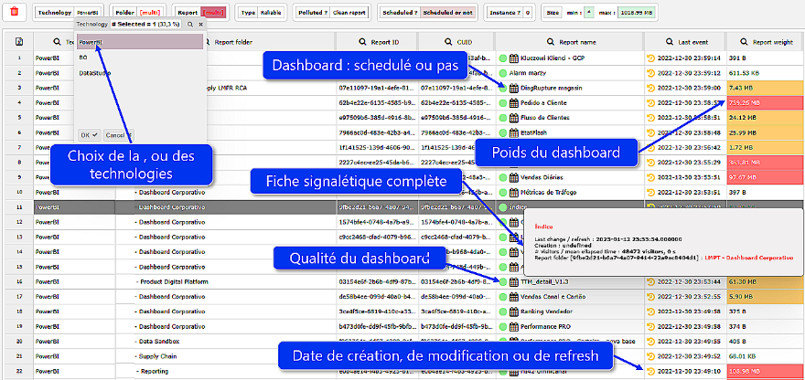Click the Size min value field
Image resolution: width=805 pixels, height=380 pixels.
[x=589, y=12]
